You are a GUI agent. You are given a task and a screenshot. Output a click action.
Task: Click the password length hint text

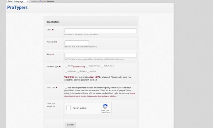[80, 47]
